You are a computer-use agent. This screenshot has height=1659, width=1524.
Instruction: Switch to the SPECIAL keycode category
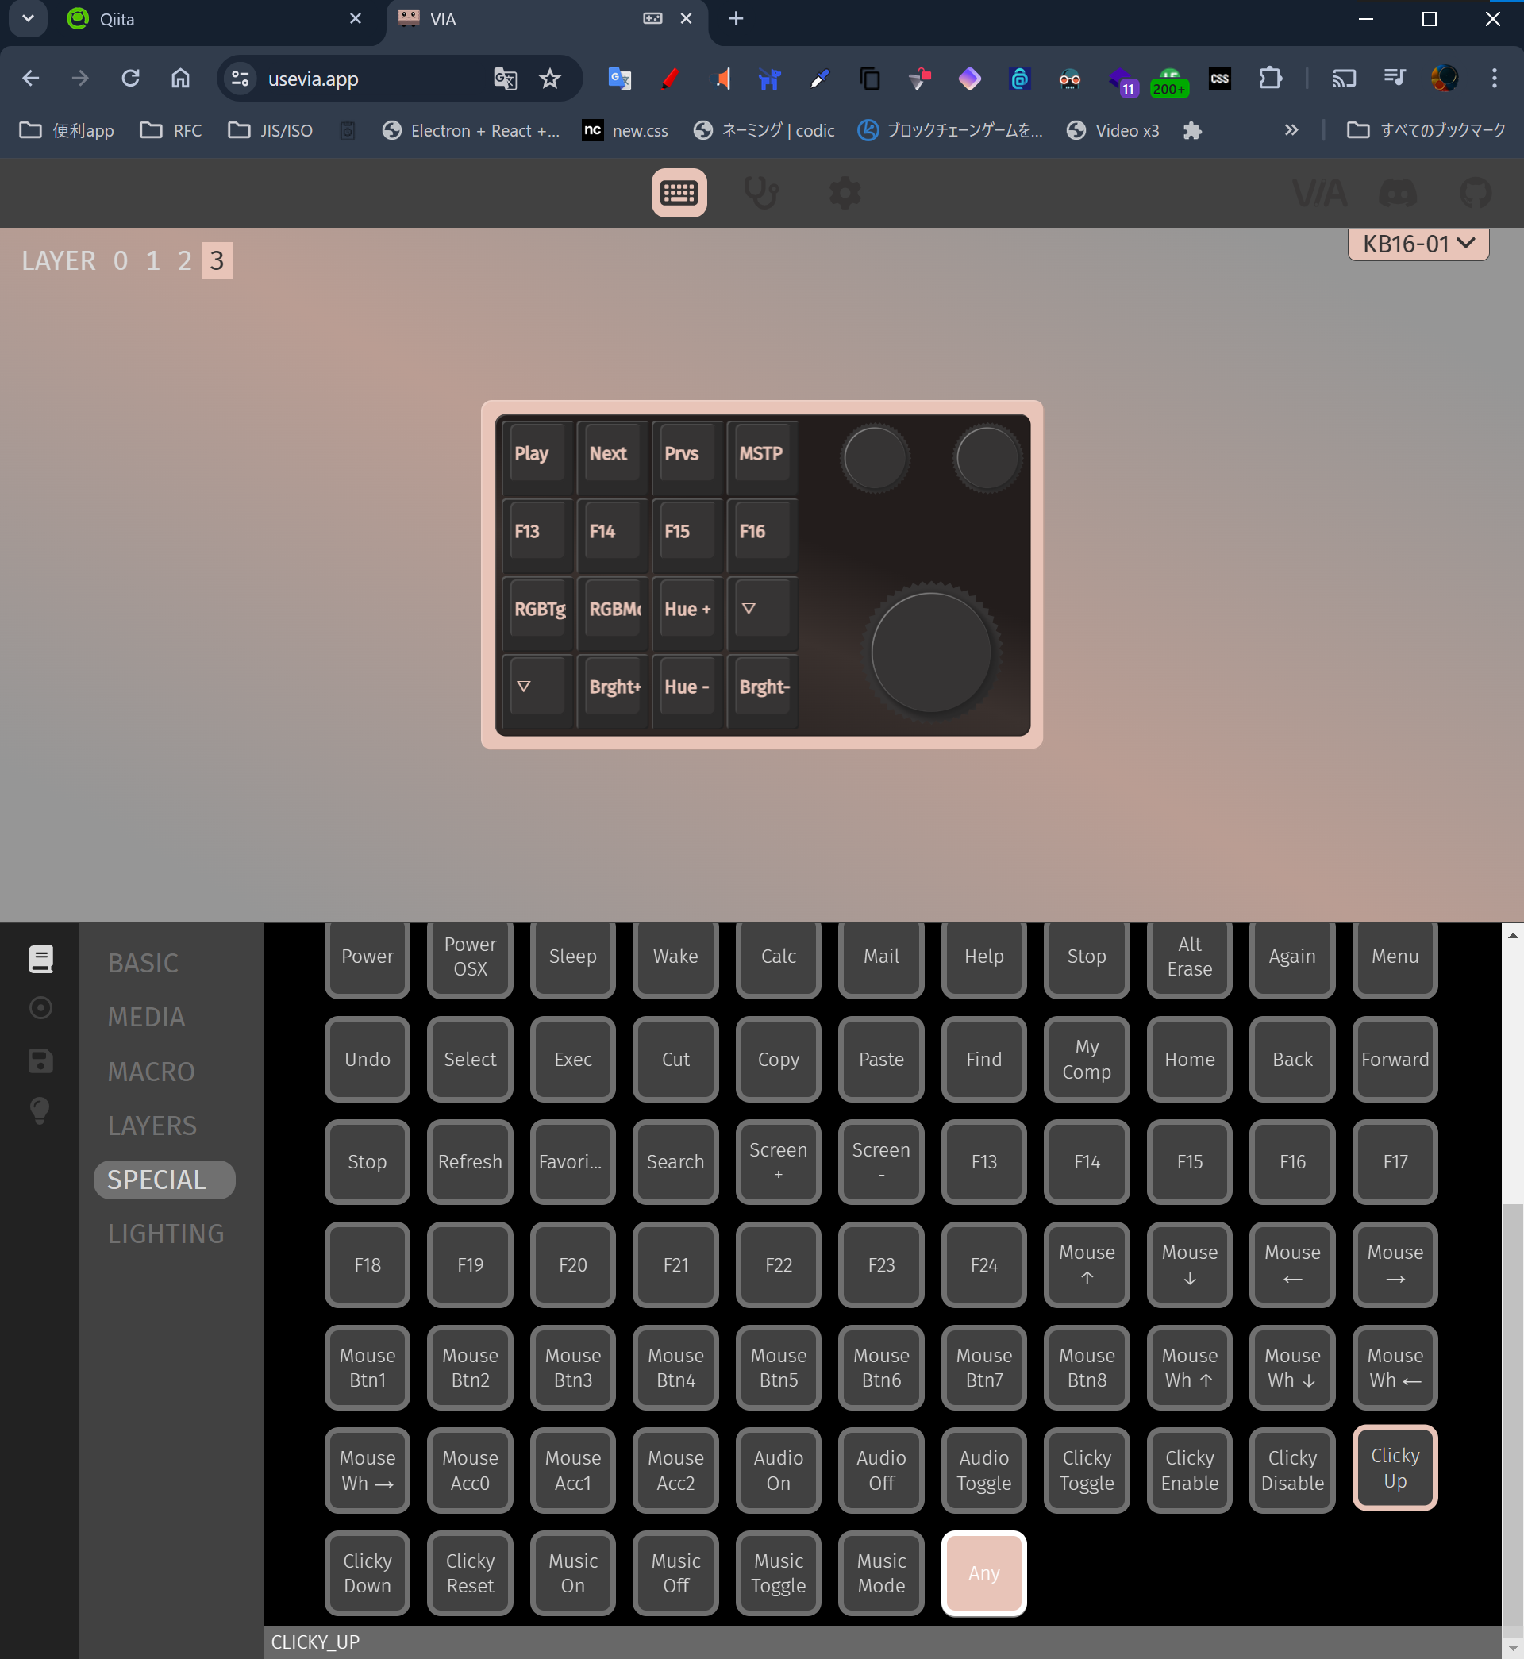click(164, 1179)
